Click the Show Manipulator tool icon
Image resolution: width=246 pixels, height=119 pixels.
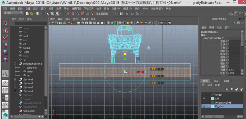(x=5, y=73)
